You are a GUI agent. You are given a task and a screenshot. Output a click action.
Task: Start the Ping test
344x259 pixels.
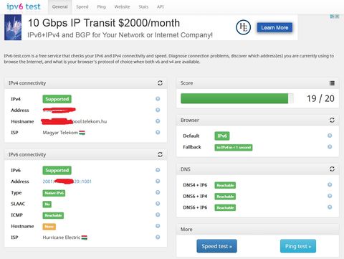(298, 246)
